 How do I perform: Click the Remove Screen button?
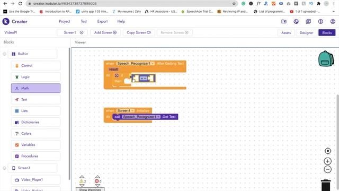click(174, 32)
